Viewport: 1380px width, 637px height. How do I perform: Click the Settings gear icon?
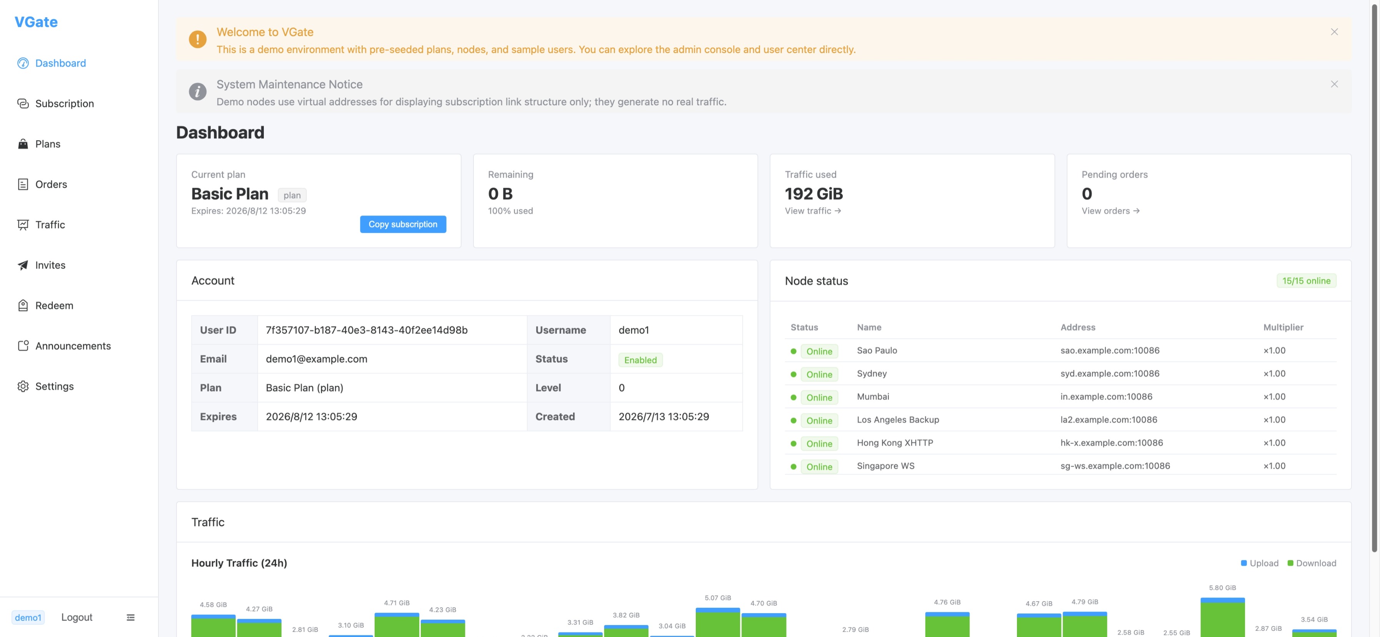click(22, 387)
